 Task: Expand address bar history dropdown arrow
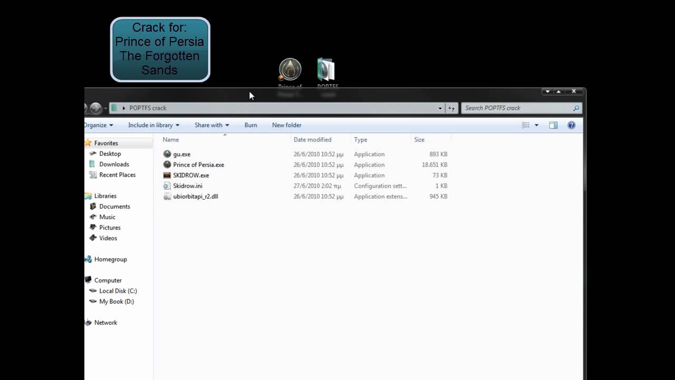tap(440, 108)
